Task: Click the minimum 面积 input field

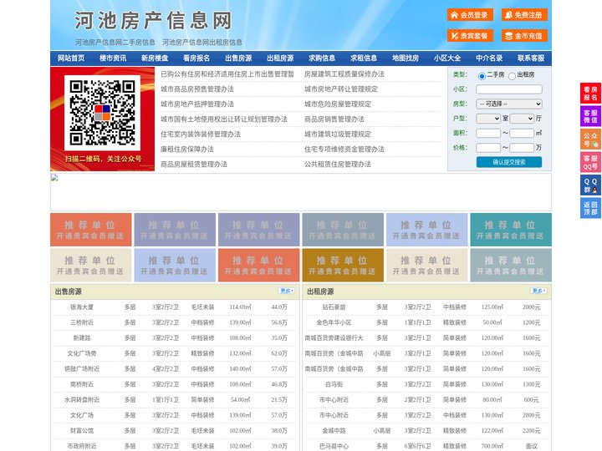Action: click(488, 133)
